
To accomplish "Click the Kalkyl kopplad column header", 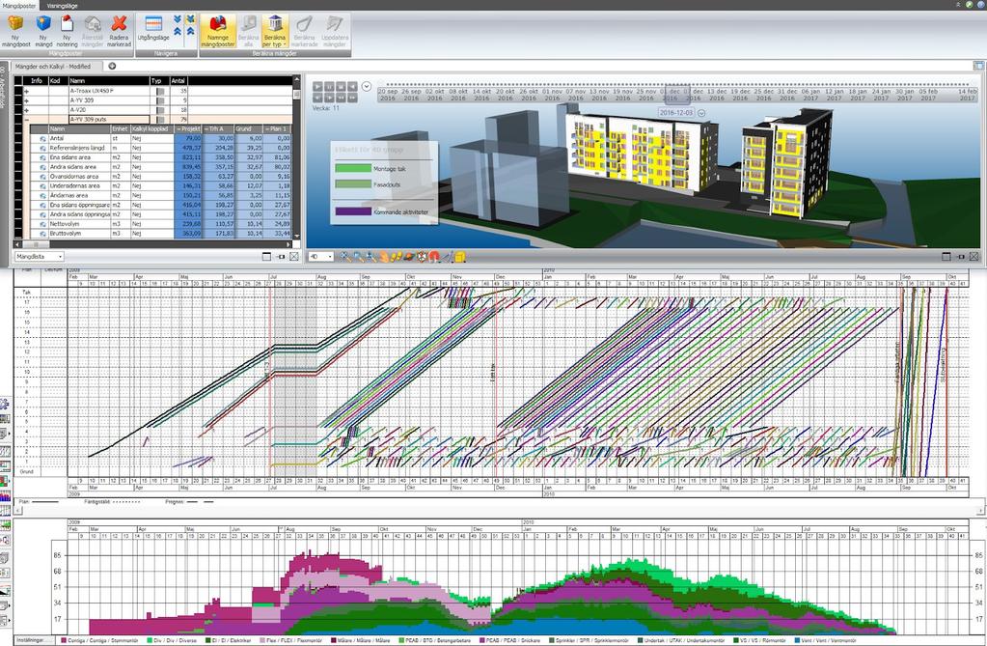I will click(151, 128).
